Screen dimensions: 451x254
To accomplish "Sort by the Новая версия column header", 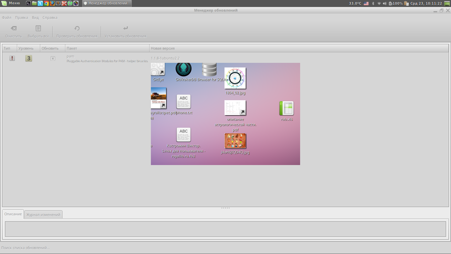I will [x=163, y=48].
